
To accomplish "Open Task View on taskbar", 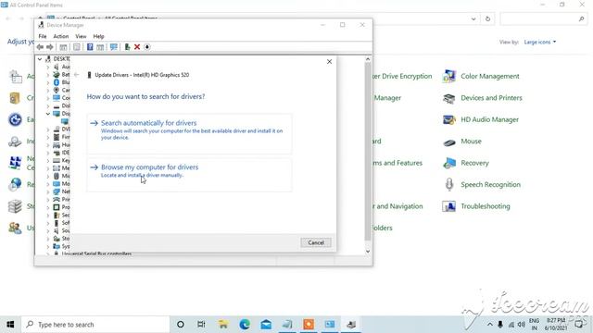I will pos(201,325).
